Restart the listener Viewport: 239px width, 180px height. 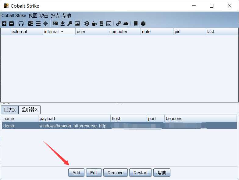140,173
